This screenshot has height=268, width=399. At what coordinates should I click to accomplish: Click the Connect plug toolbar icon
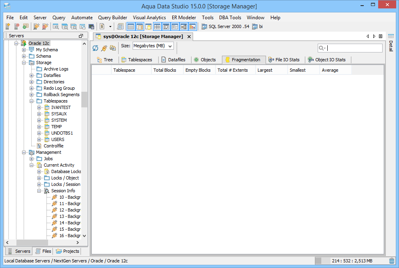pyautogui.click(x=36, y=26)
